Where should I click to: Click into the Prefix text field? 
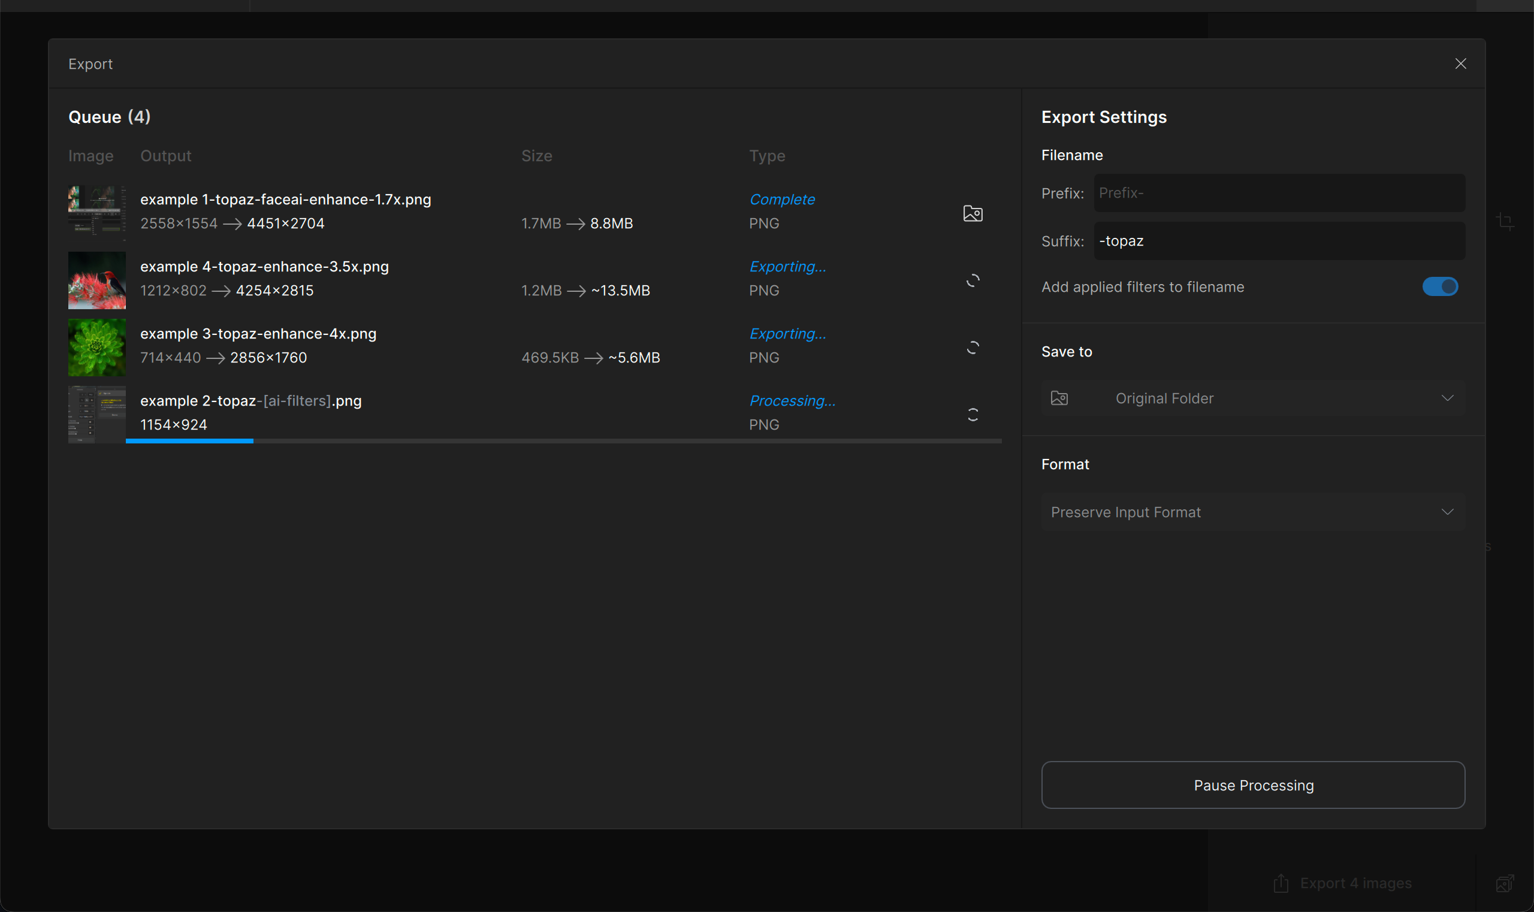coord(1278,193)
